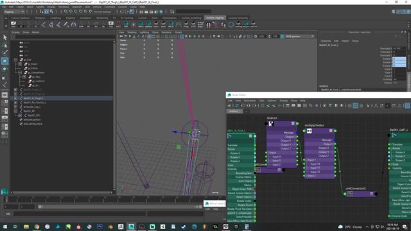The height and width of the screenshot is (231, 411).
Task: Open the Skeleton menu
Action: point(77,7)
